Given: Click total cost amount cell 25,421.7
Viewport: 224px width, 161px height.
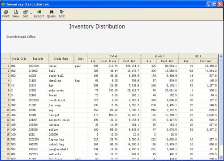Looking at the screenshot, I should [129, 91].
